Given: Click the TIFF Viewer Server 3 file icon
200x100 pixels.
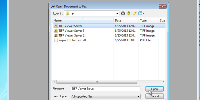Looking at the screenshot, I should [x=56, y=31].
